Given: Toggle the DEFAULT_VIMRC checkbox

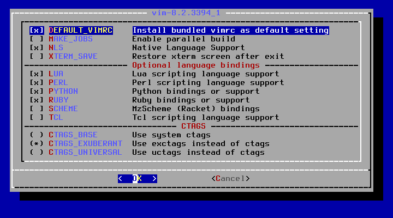Looking at the screenshot, I should 37,31.
